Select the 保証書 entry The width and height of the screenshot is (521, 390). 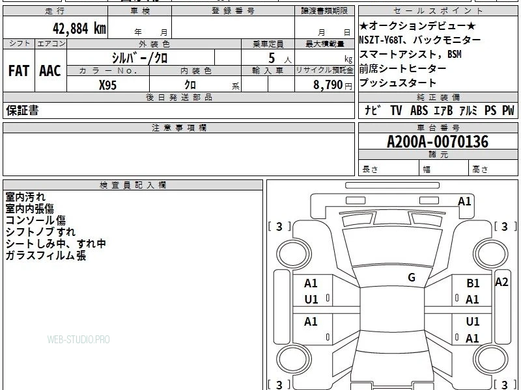point(22,110)
